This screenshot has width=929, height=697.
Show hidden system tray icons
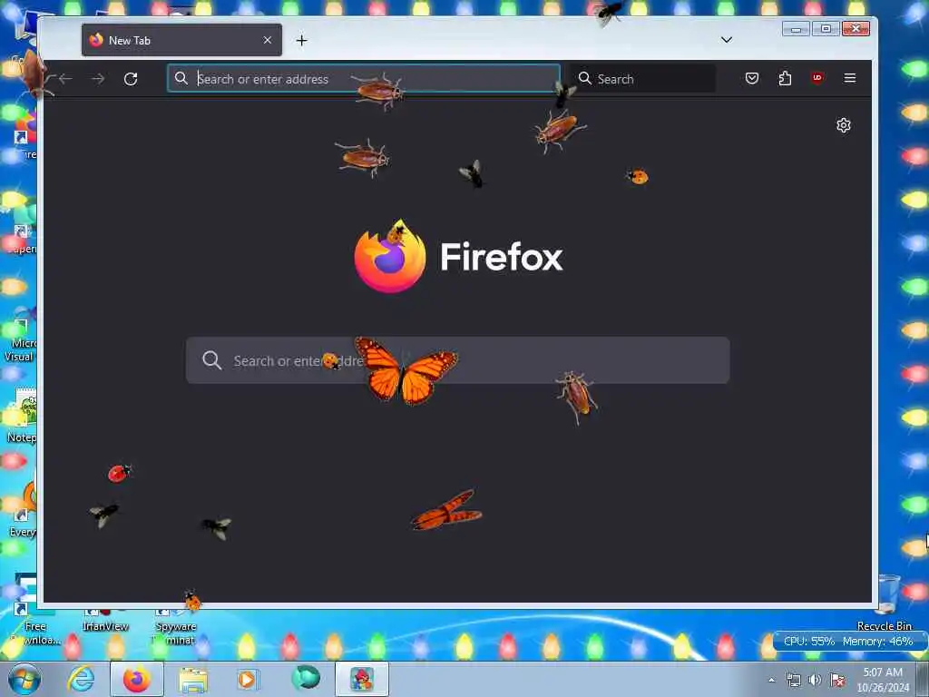point(771,680)
